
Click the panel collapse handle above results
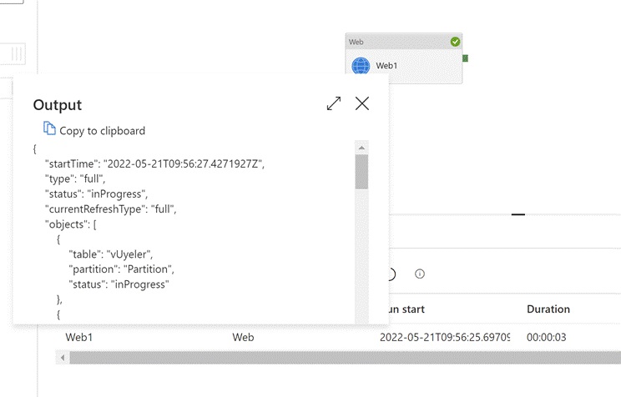pos(518,214)
